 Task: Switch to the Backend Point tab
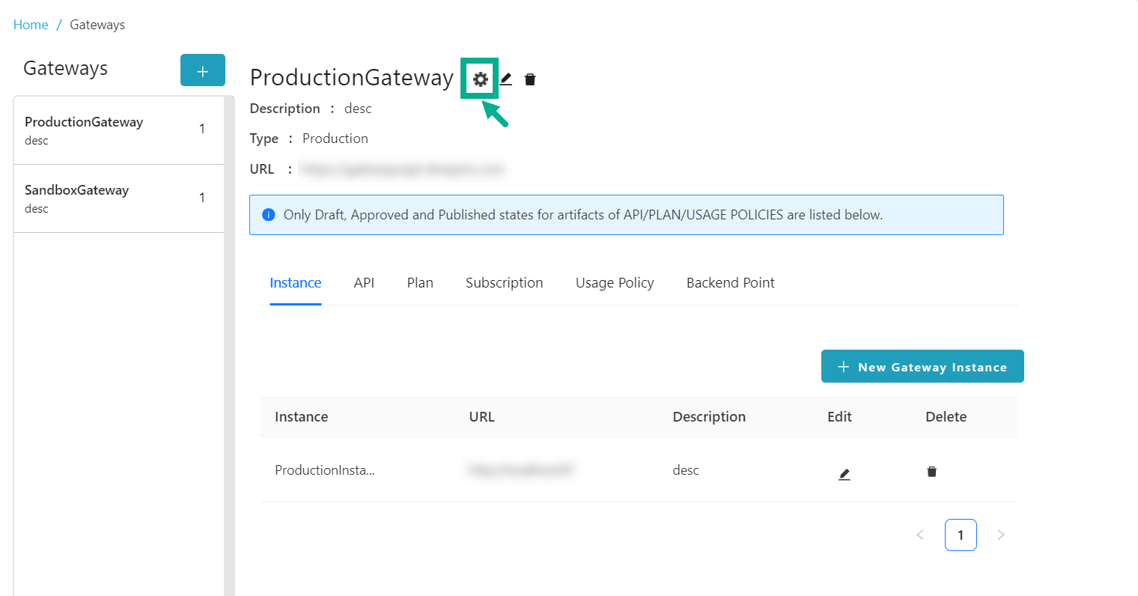pos(730,283)
